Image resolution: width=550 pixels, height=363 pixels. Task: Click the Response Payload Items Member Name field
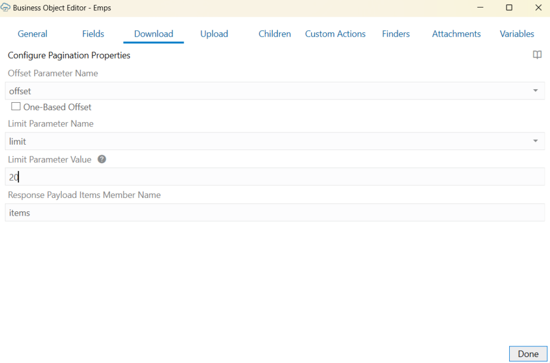pos(274,212)
